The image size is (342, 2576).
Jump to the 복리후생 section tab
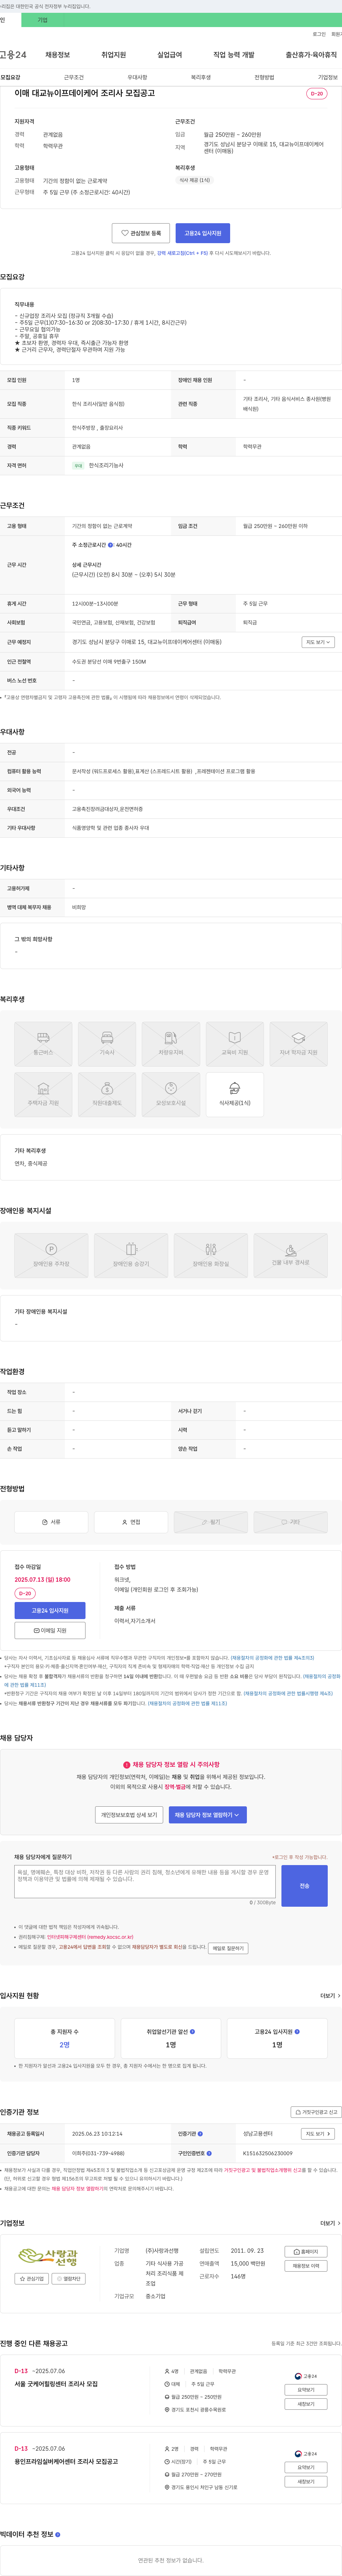(x=201, y=77)
